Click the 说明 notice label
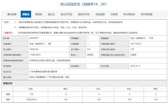168x103 pixels. pyautogui.click(x=6, y=22)
